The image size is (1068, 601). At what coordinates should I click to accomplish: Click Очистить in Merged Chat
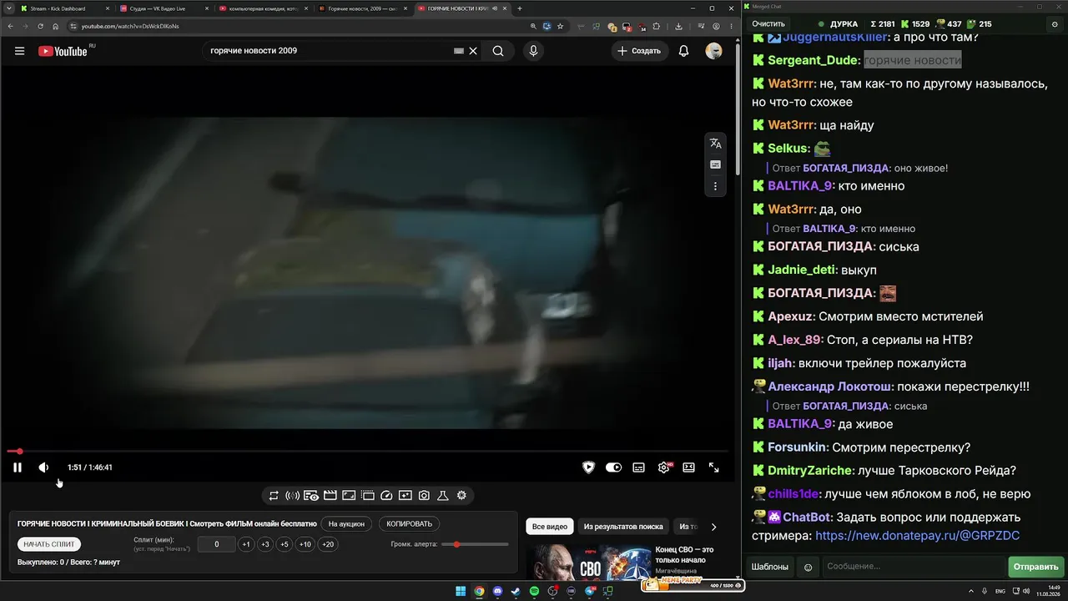tap(768, 24)
